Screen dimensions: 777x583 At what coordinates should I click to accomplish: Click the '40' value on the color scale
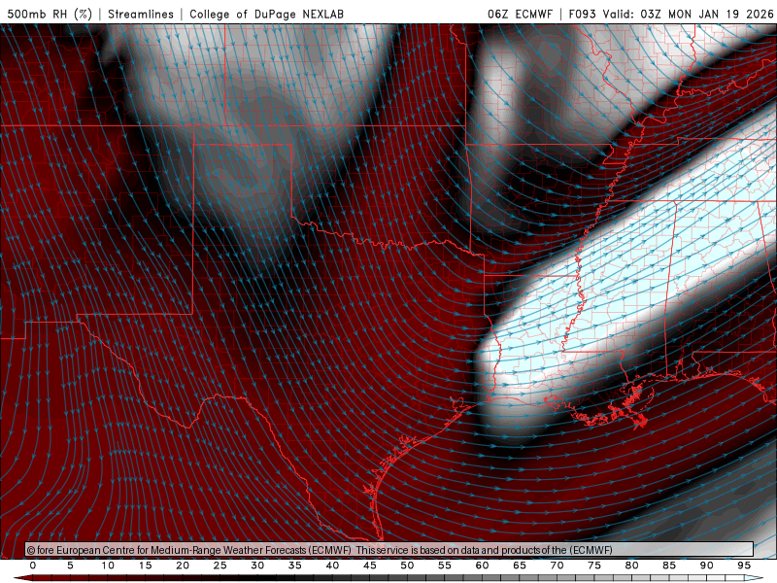coord(332,566)
